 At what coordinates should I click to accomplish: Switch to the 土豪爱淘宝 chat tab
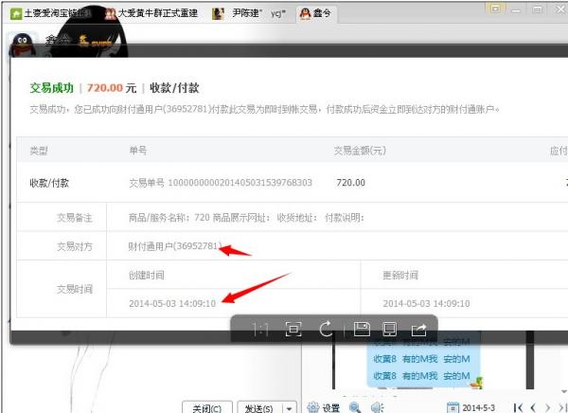(51, 14)
